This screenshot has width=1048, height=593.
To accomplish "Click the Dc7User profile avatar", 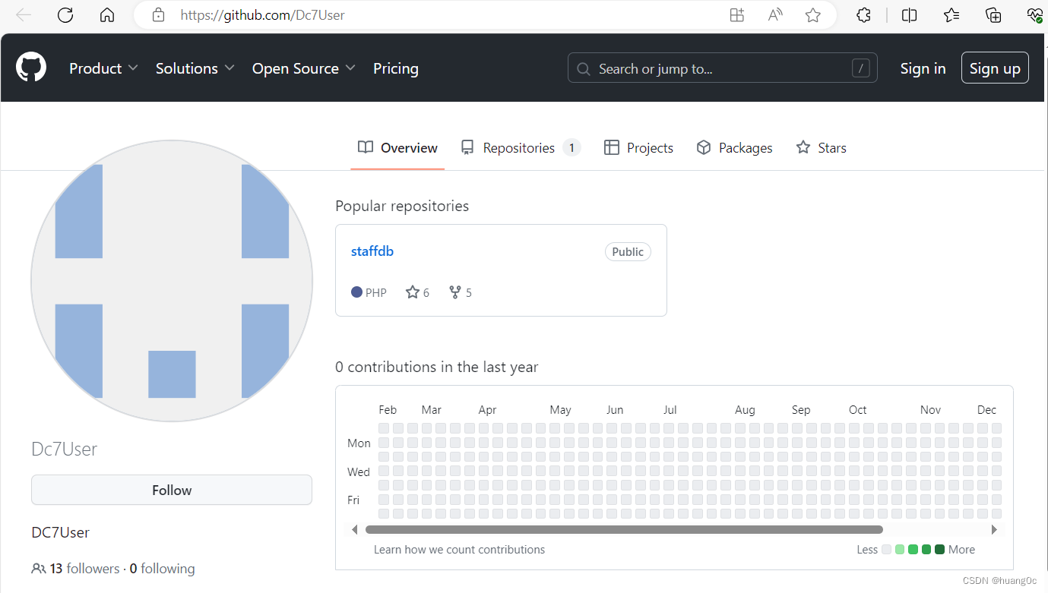I will tap(172, 281).
